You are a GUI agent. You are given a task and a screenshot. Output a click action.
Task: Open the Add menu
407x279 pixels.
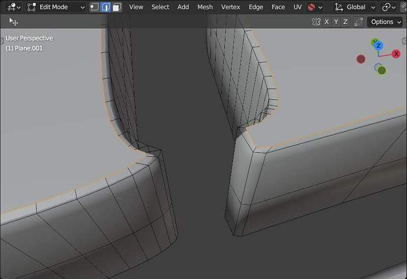coord(183,7)
